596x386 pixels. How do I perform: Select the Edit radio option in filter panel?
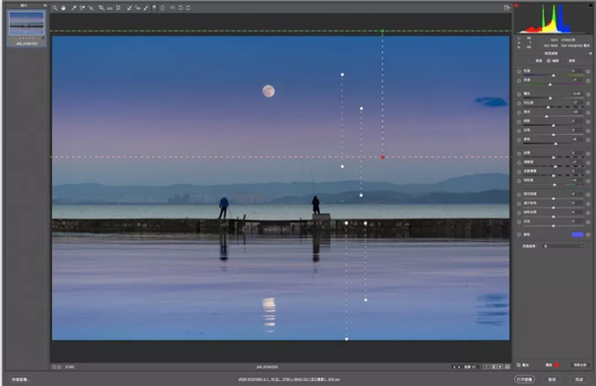(x=549, y=61)
